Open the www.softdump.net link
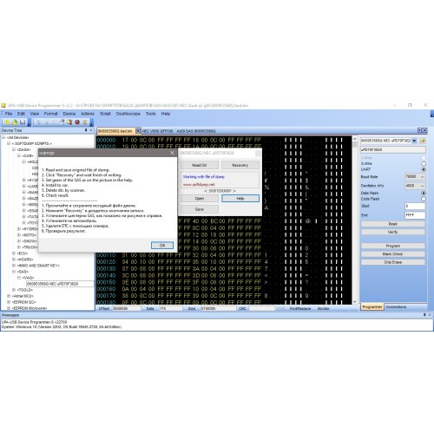 [x=199, y=184]
